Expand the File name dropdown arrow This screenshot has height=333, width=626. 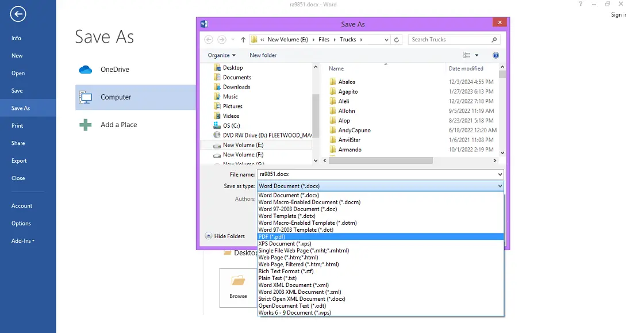500,174
